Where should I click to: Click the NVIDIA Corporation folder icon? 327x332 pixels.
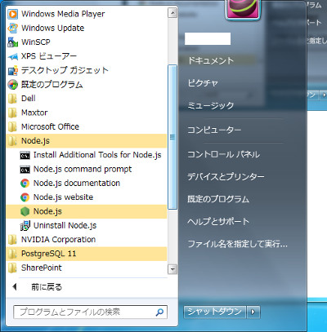[12, 240]
